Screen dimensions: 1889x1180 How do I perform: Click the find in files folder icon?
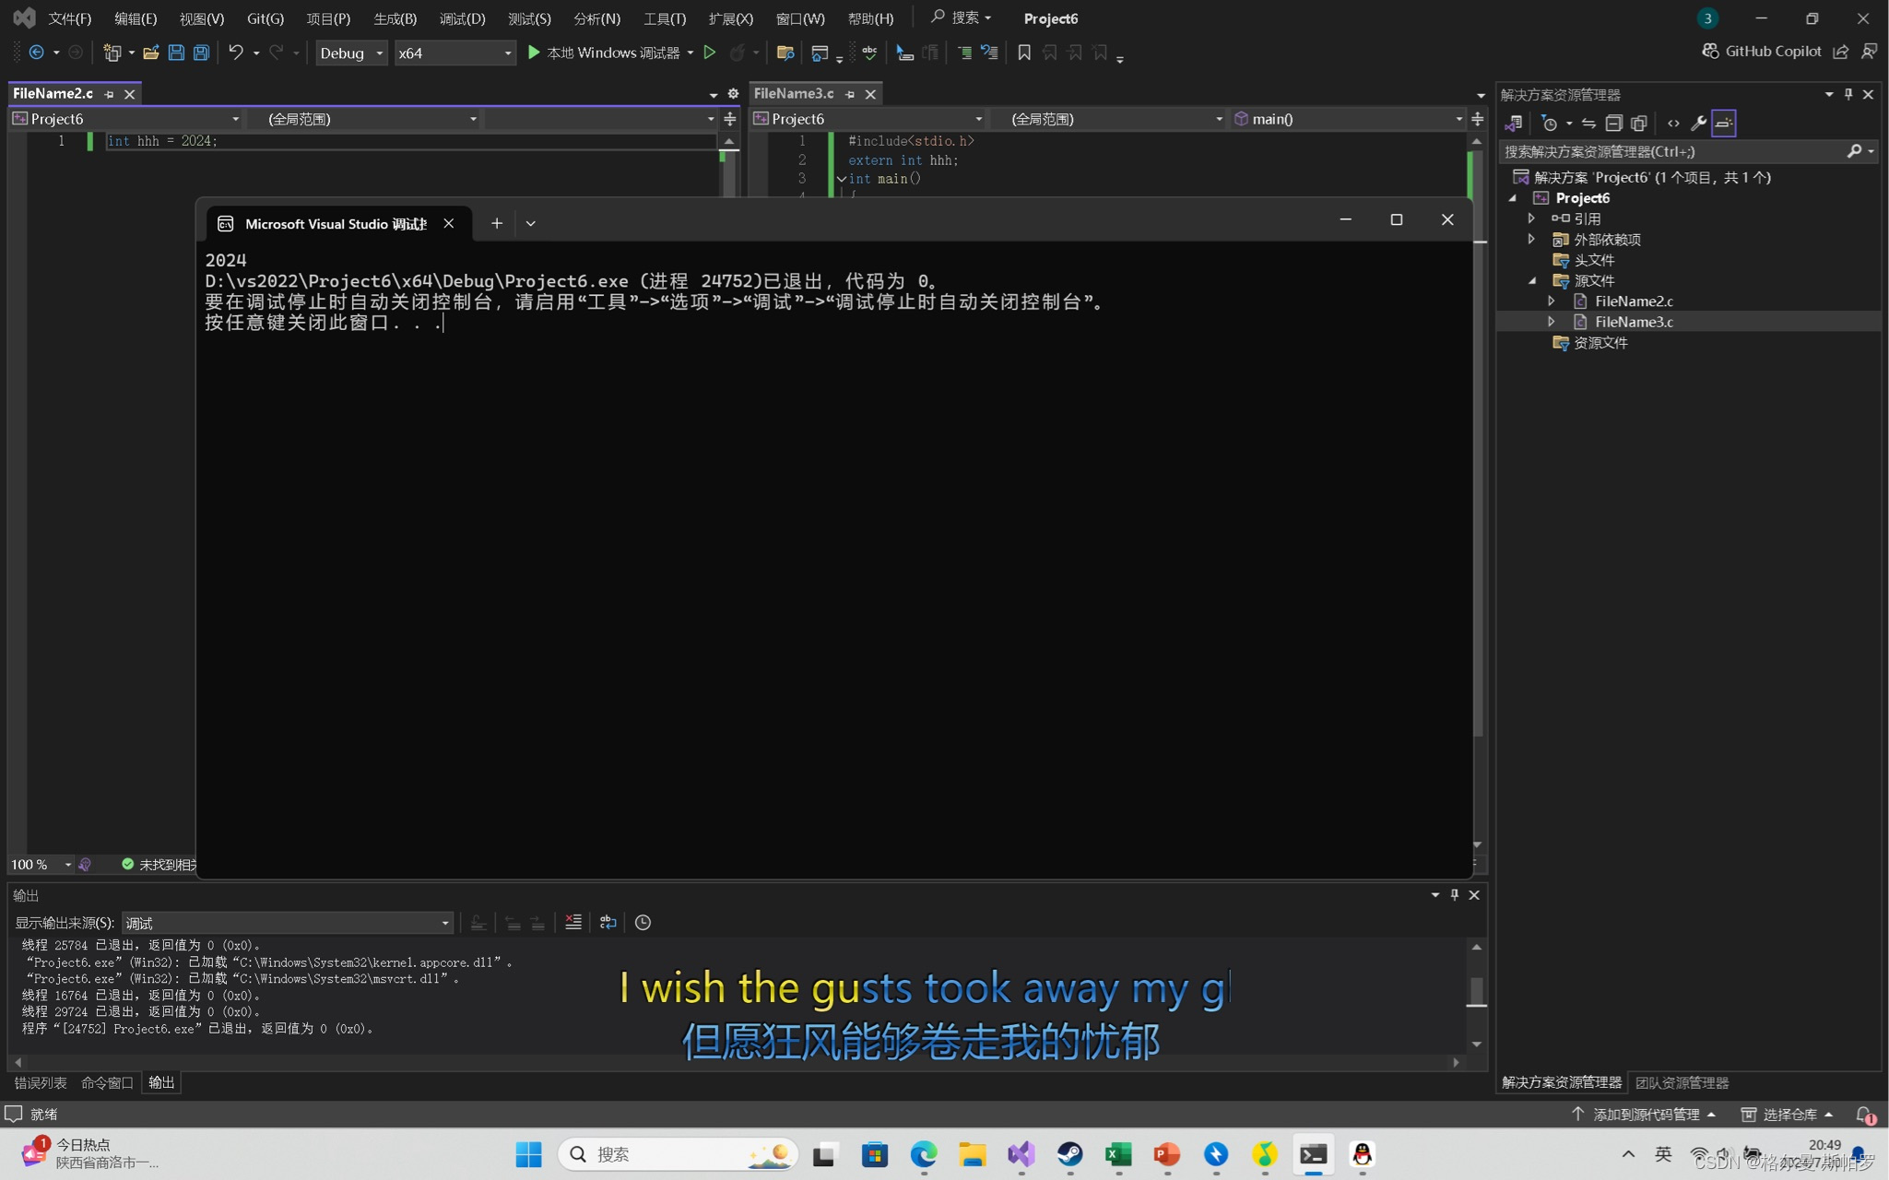coord(785,53)
